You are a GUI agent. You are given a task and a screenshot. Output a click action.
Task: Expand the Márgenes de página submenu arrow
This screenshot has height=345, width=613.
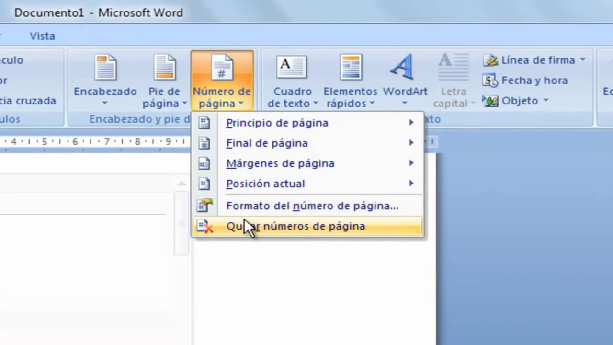[411, 163]
